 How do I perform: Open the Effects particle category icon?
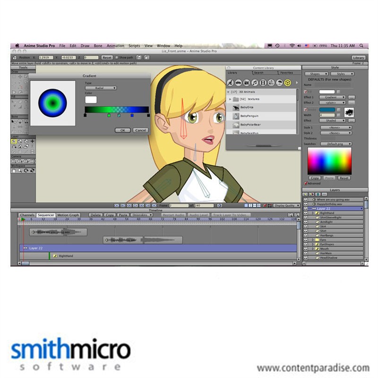tap(271, 83)
